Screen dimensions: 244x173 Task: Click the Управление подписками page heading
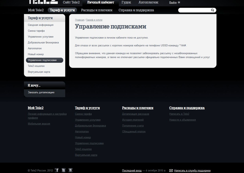point(110,26)
